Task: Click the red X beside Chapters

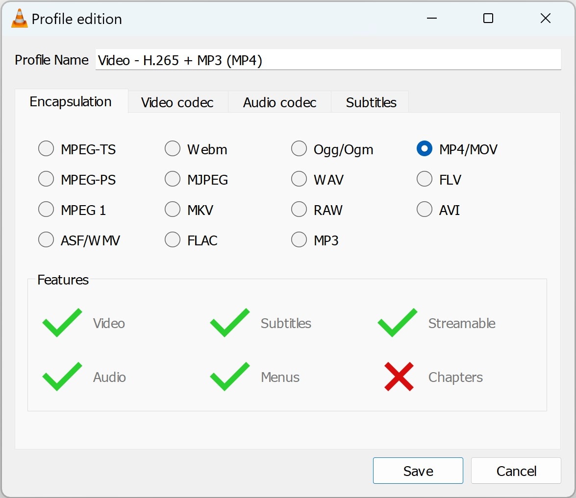Action: pyautogui.click(x=399, y=377)
